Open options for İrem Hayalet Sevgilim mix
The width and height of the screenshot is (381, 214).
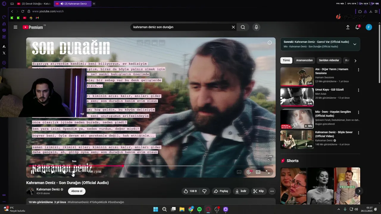pyautogui.click(x=358, y=112)
